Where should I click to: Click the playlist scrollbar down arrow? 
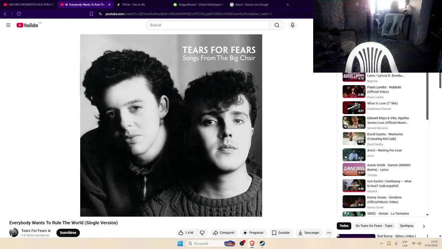[x=427, y=215]
